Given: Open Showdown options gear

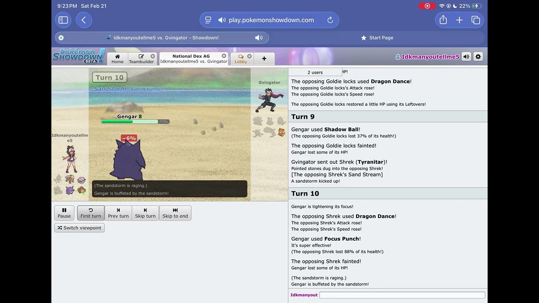Looking at the screenshot, I should coord(478,57).
